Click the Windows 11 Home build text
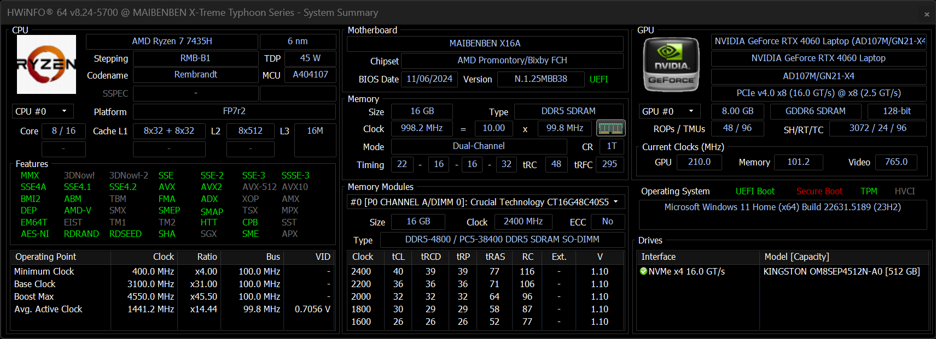The height and width of the screenshot is (339, 936). point(782,207)
